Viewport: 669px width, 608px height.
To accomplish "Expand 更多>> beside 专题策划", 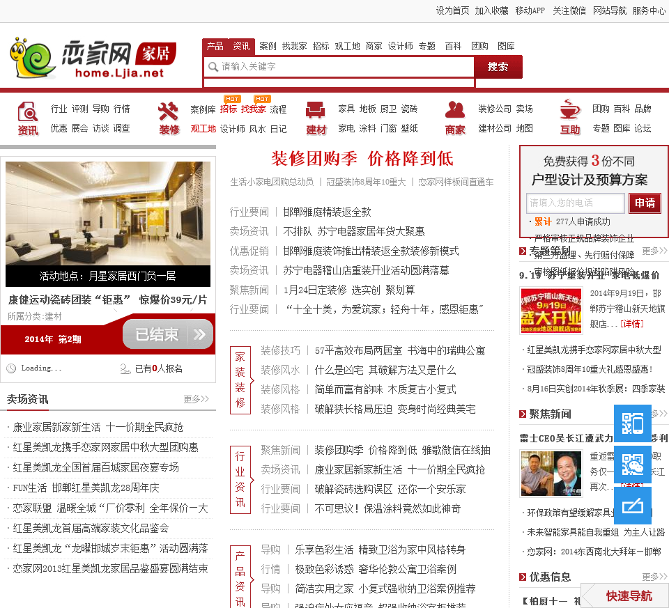I will 654,251.
